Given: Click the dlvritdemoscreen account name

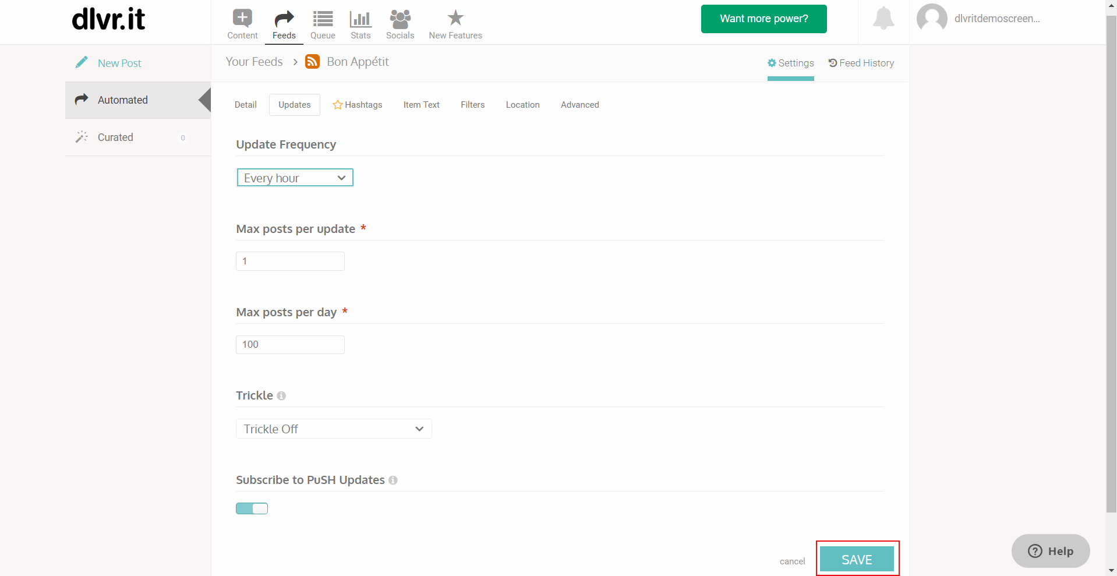Looking at the screenshot, I should tap(997, 19).
